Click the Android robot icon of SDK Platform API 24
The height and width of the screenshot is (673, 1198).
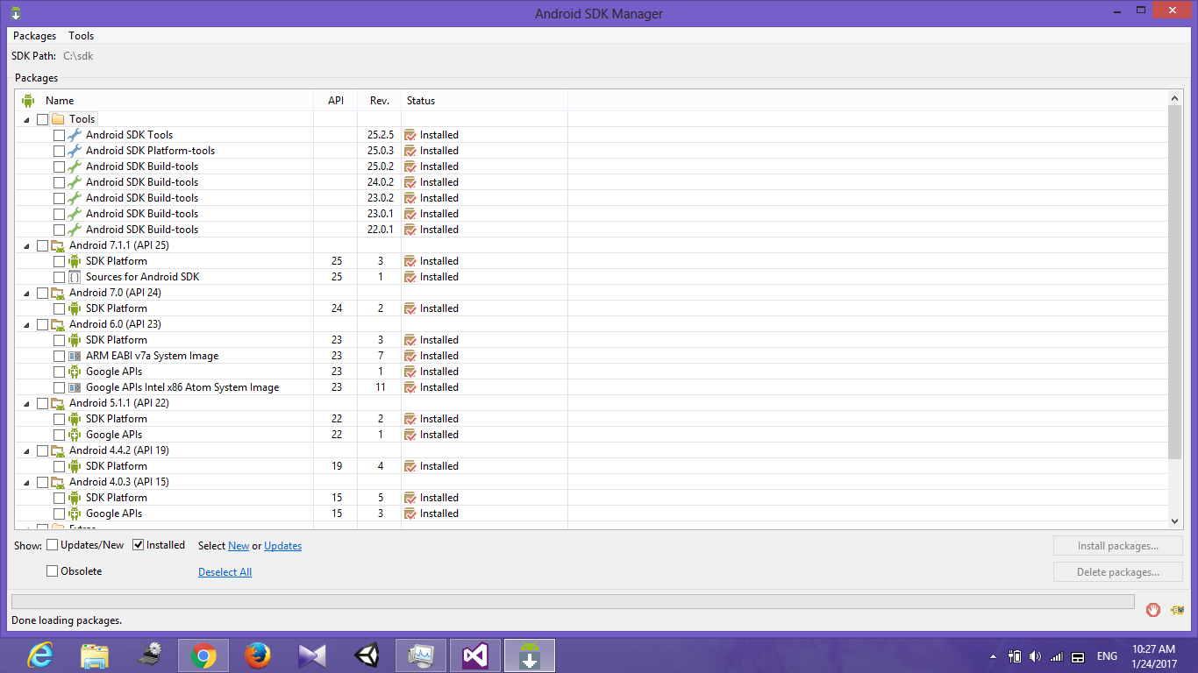75,308
